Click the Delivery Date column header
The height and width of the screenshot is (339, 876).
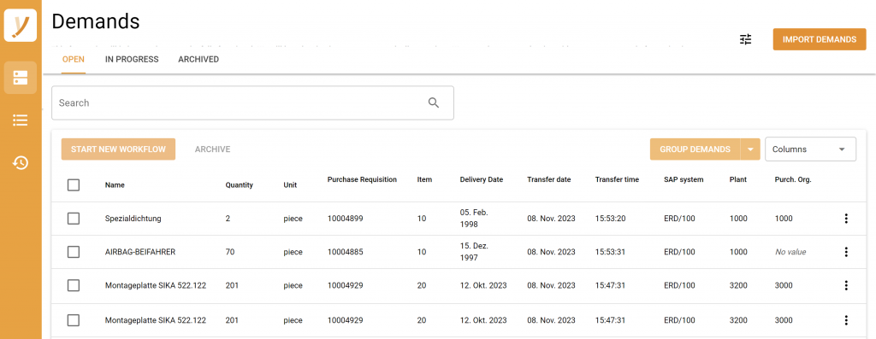(481, 179)
